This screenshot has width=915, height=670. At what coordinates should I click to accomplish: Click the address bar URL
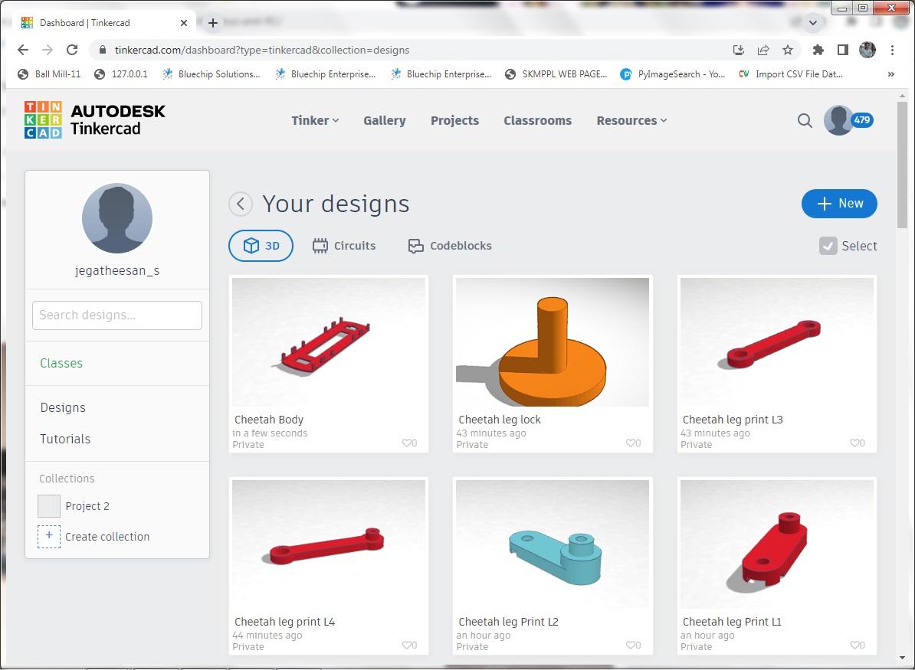tap(262, 50)
